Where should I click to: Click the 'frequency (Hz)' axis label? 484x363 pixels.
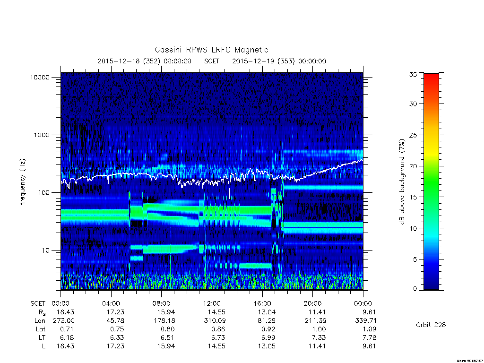(23, 182)
